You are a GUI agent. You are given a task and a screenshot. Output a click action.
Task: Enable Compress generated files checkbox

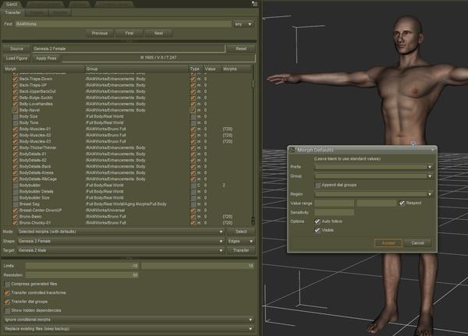pos(7,284)
